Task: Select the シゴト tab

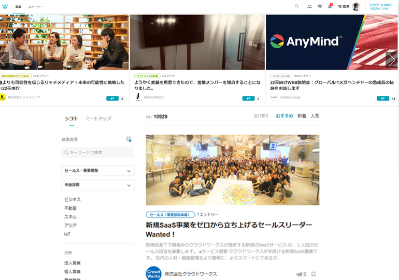Action: click(72, 119)
